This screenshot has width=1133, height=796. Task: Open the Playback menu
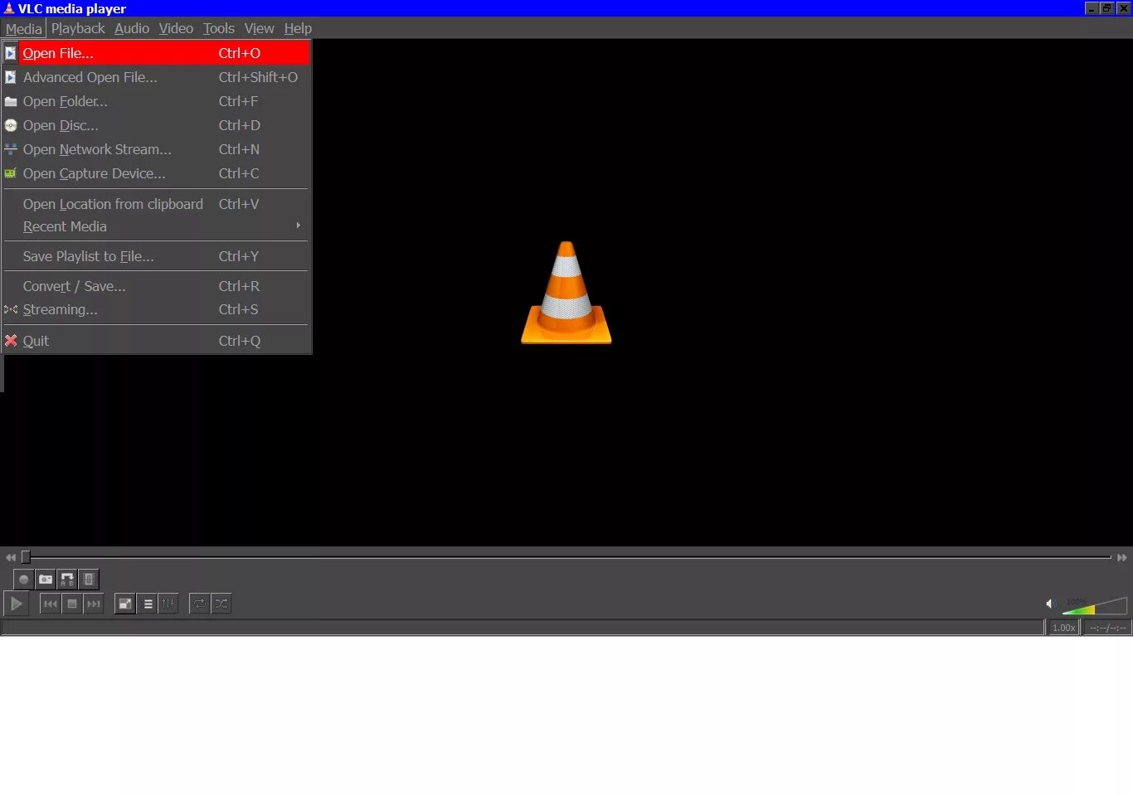click(x=78, y=28)
